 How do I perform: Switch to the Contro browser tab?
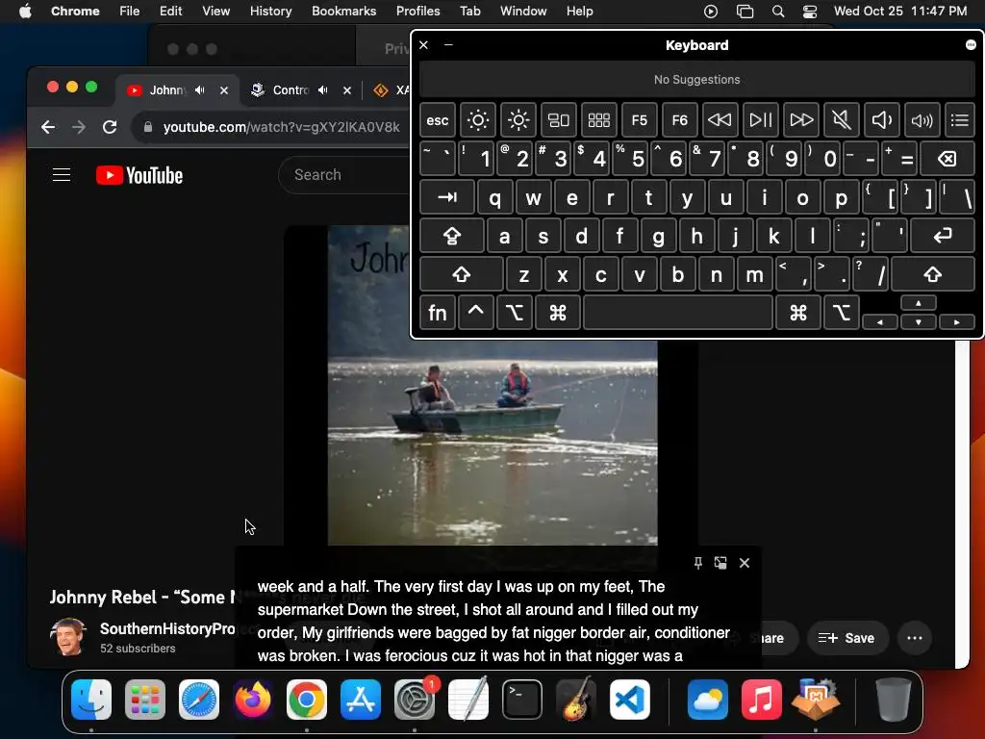coord(290,89)
